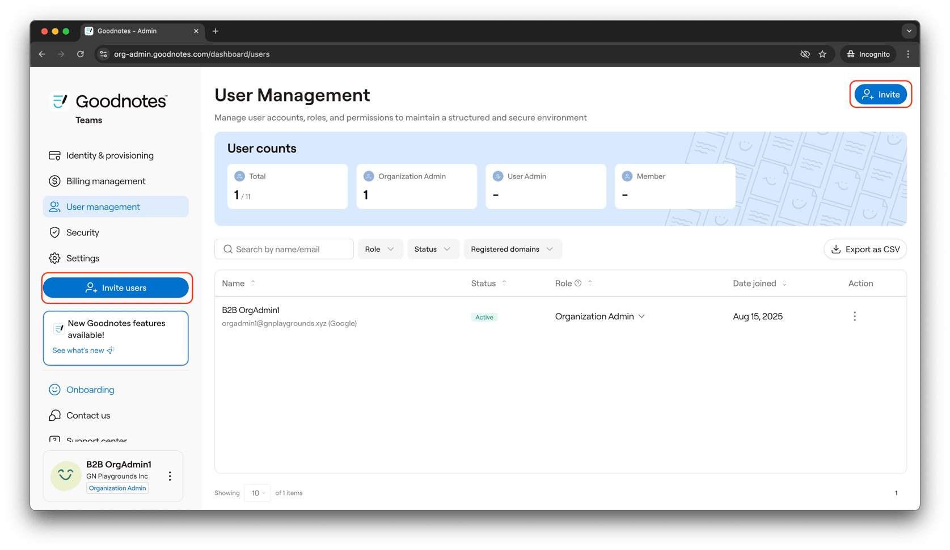Open the Onboarding page
The image size is (950, 550).
[x=116, y=390]
